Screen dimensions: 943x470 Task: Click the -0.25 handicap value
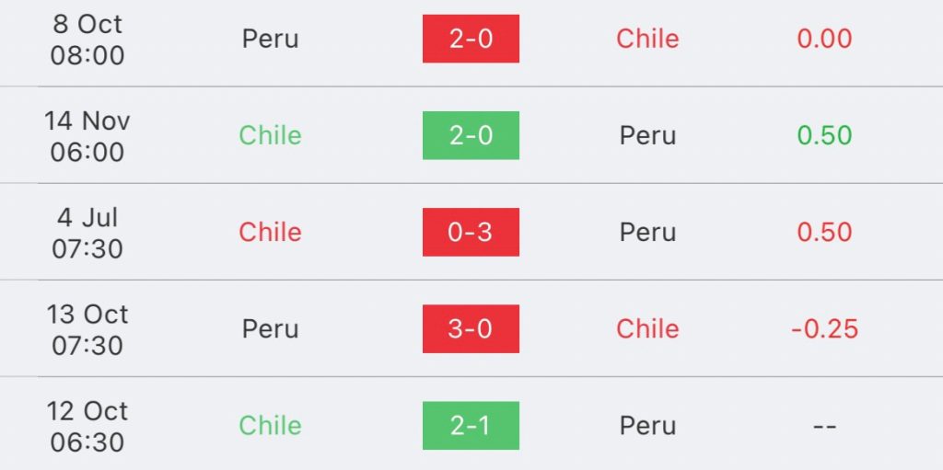tap(824, 328)
